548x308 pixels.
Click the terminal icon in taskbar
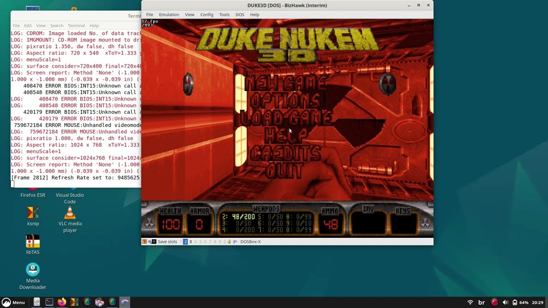coord(49,302)
